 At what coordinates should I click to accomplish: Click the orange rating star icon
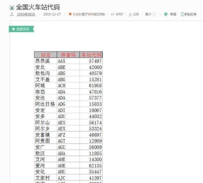(x=70, y=14)
